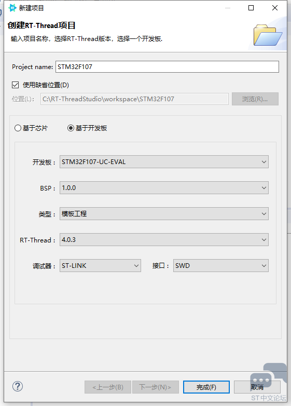Click the 取消 cancel button
The height and width of the screenshot is (406, 291).
[257, 387]
